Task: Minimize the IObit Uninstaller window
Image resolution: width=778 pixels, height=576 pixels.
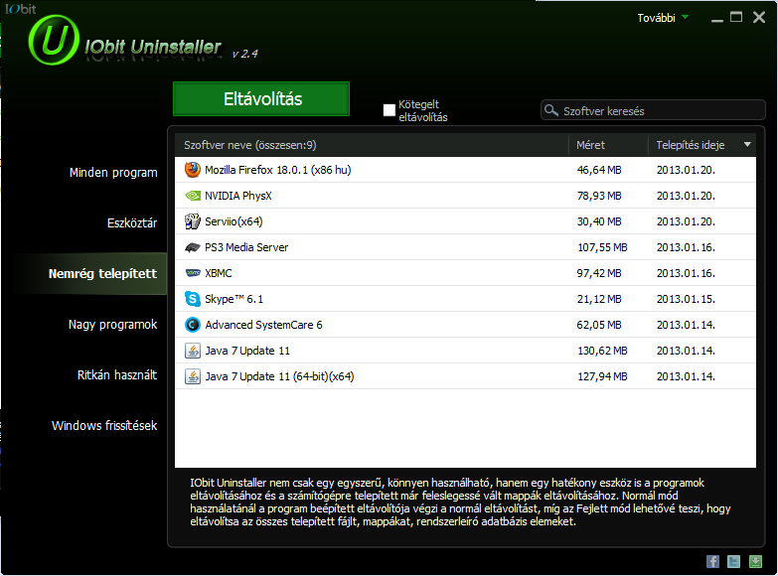Action: [x=717, y=19]
